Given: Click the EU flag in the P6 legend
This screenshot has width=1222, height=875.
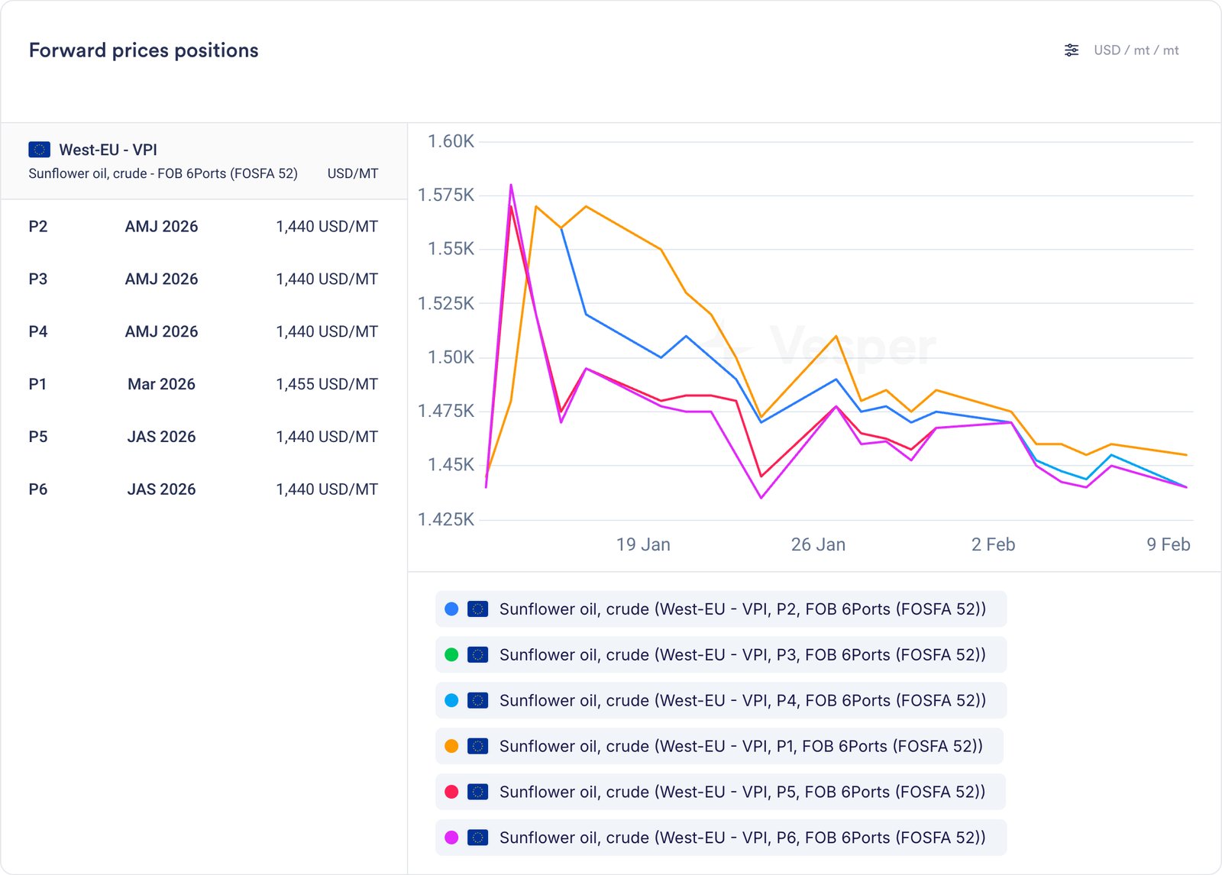Looking at the screenshot, I should 477,838.
